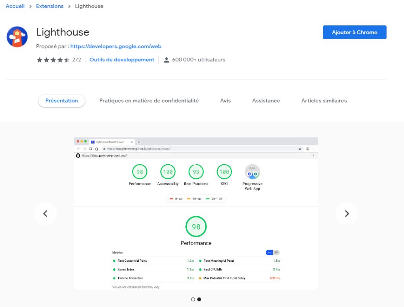Select the first carousel dot indicator

pos(193,299)
